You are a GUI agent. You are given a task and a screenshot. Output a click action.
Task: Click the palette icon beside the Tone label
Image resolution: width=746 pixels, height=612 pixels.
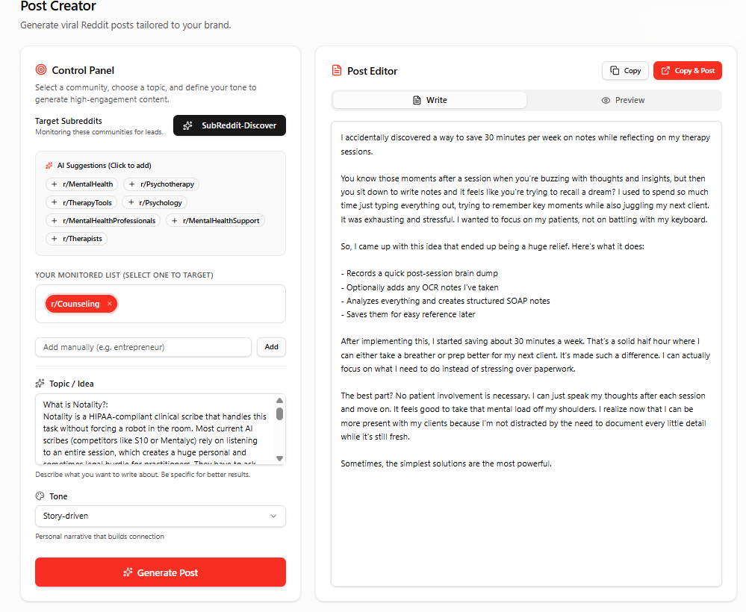[x=38, y=496]
